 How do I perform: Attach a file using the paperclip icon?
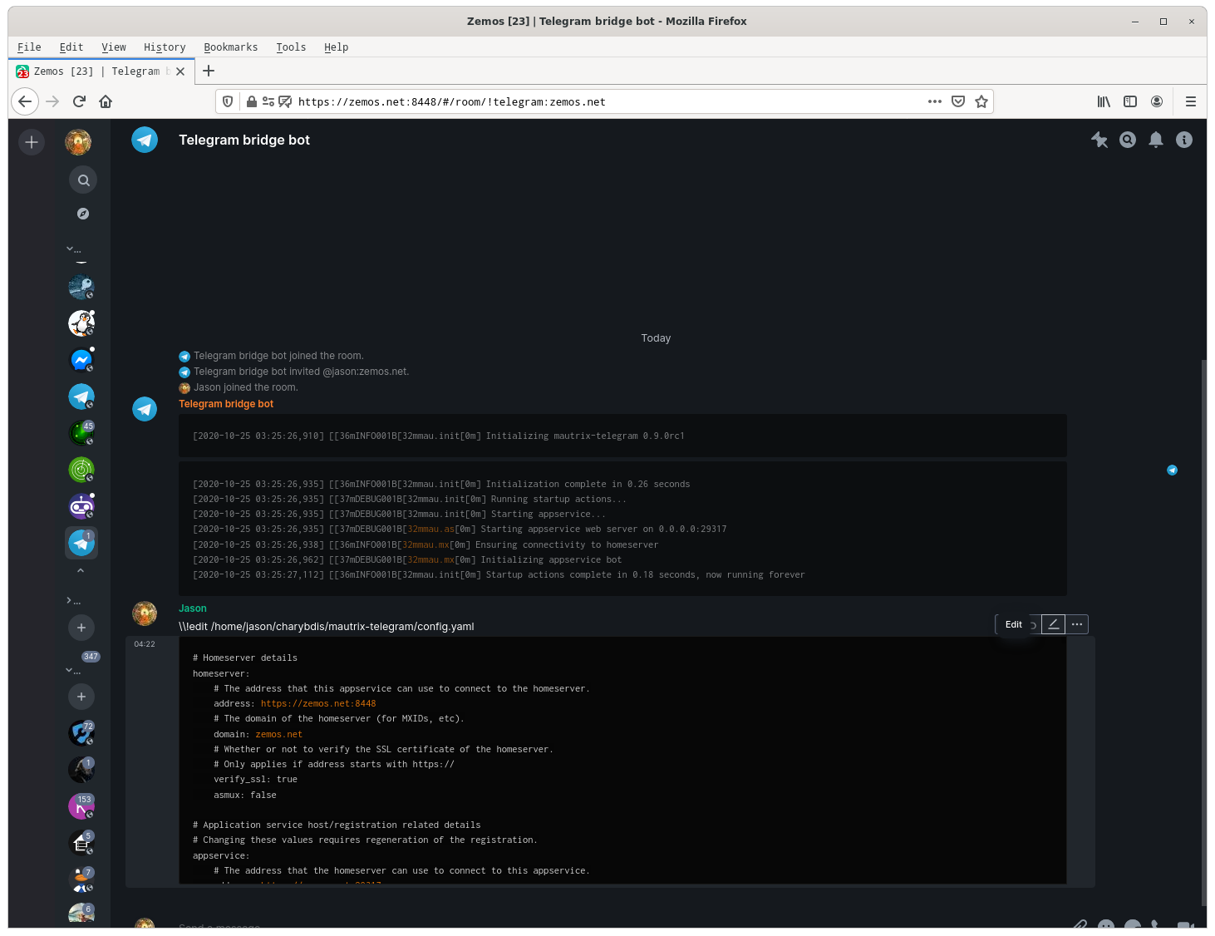coord(1080,925)
